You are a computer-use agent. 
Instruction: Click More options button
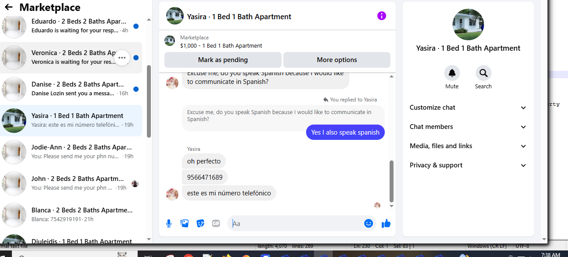pos(337,60)
